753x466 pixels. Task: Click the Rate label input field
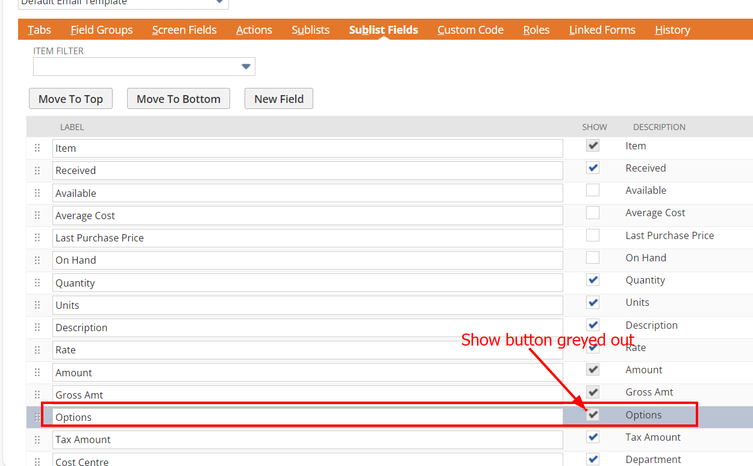[x=307, y=350]
